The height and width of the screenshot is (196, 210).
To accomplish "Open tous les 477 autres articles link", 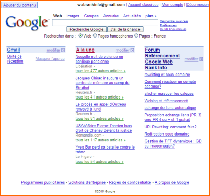I will pos(100,71).
